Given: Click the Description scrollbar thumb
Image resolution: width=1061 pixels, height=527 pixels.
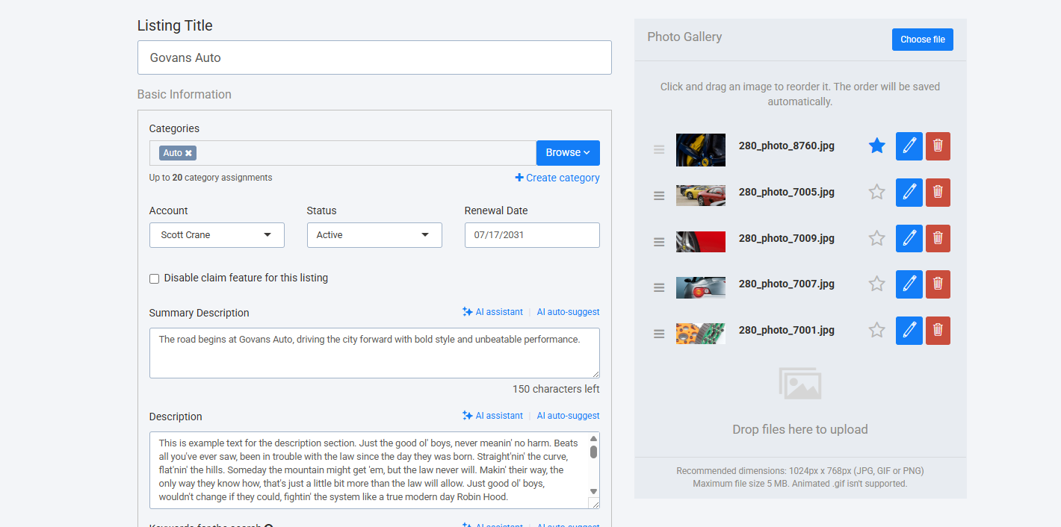Looking at the screenshot, I should (x=594, y=452).
